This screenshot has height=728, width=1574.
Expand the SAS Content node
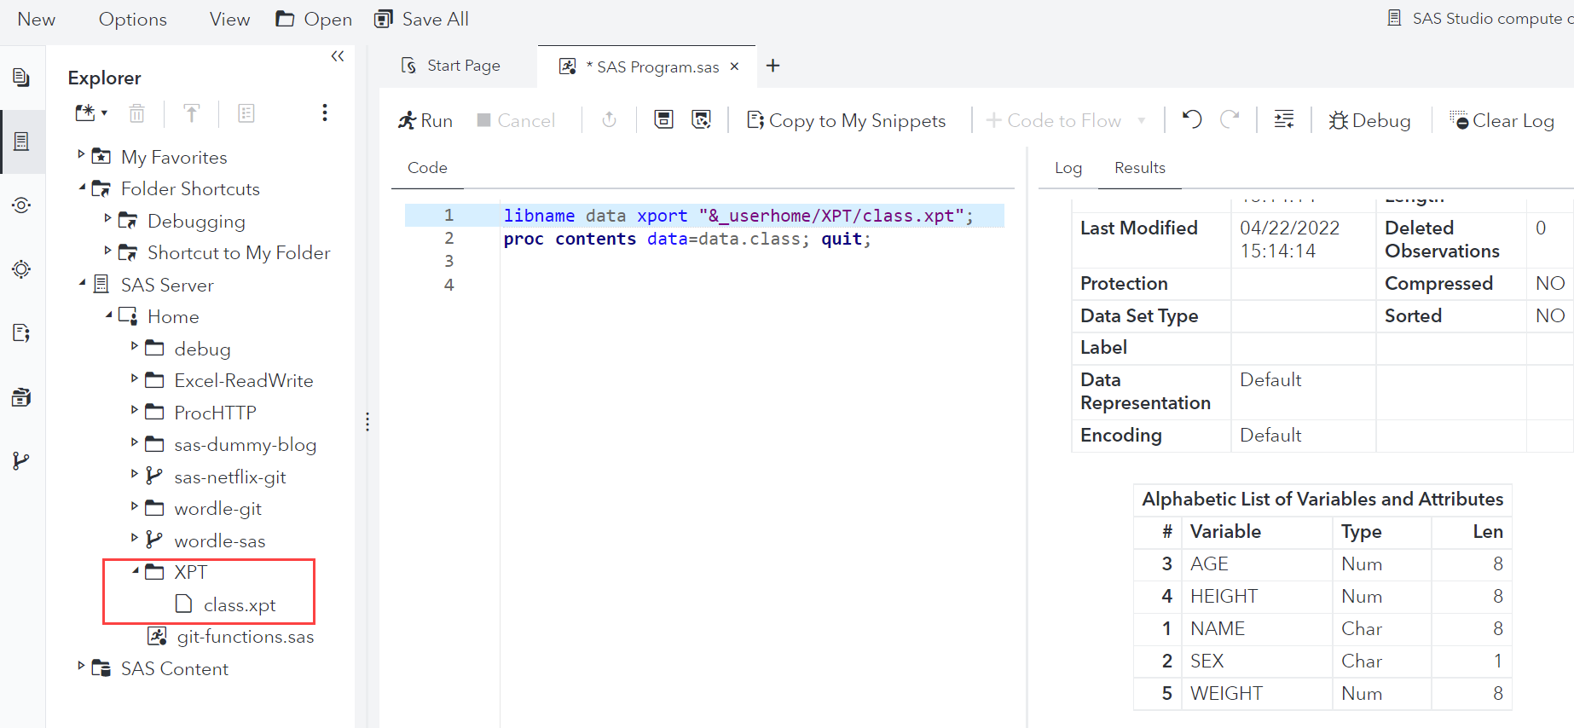click(81, 666)
